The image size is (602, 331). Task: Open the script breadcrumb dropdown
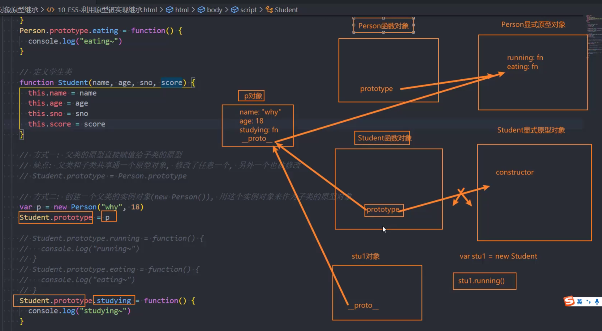(x=248, y=10)
